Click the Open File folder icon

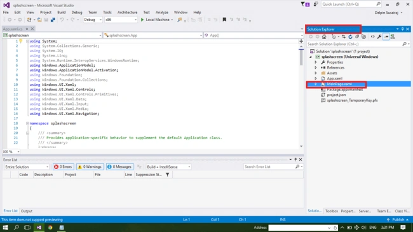pos(39,20)
